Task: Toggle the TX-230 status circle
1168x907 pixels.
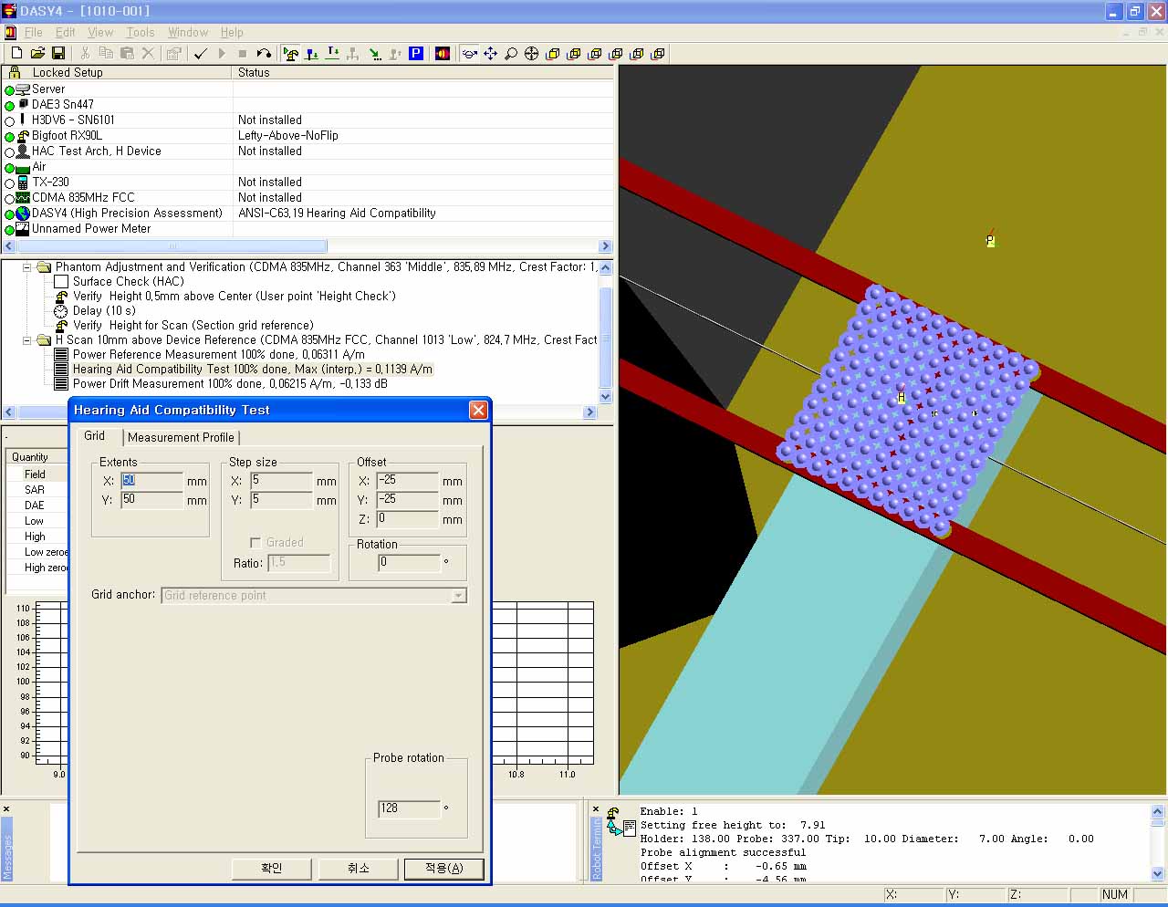Action: [x=10, y=182]
